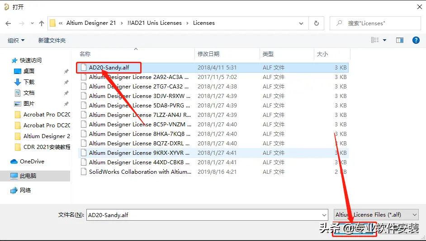
Task: Click the search Licenses field
Action: [375, 23]
